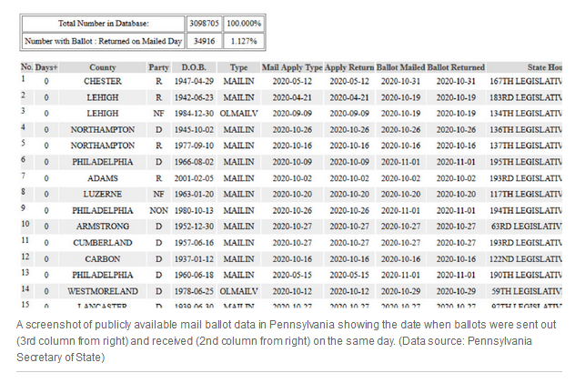The height and width of the screenshot is (383, 585).
Task: Select 2020-04-21 Mail Apply Type date in row 2
Action: 292,97
